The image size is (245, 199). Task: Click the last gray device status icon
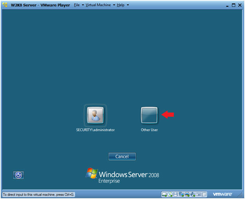[204, 194]
